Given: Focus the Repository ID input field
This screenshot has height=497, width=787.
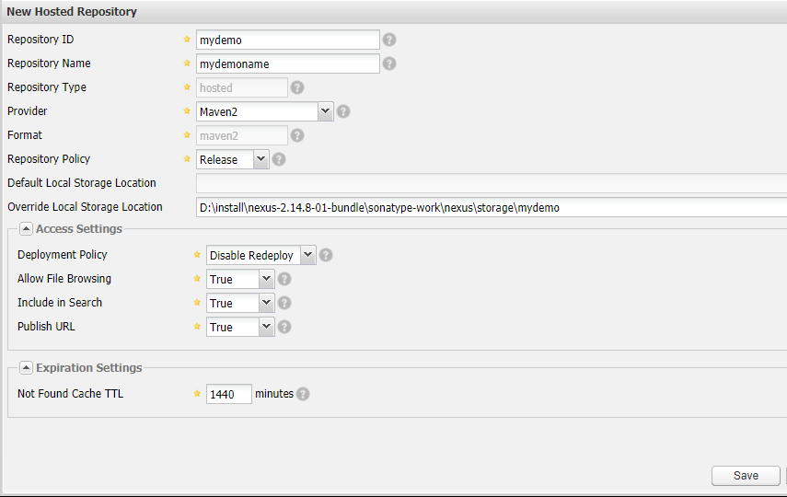Looking at the screenshot, I should [287, 40].
